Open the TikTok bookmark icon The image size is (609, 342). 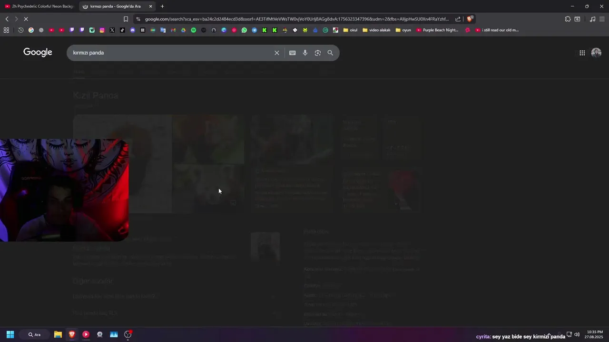[x=122, y=30]
